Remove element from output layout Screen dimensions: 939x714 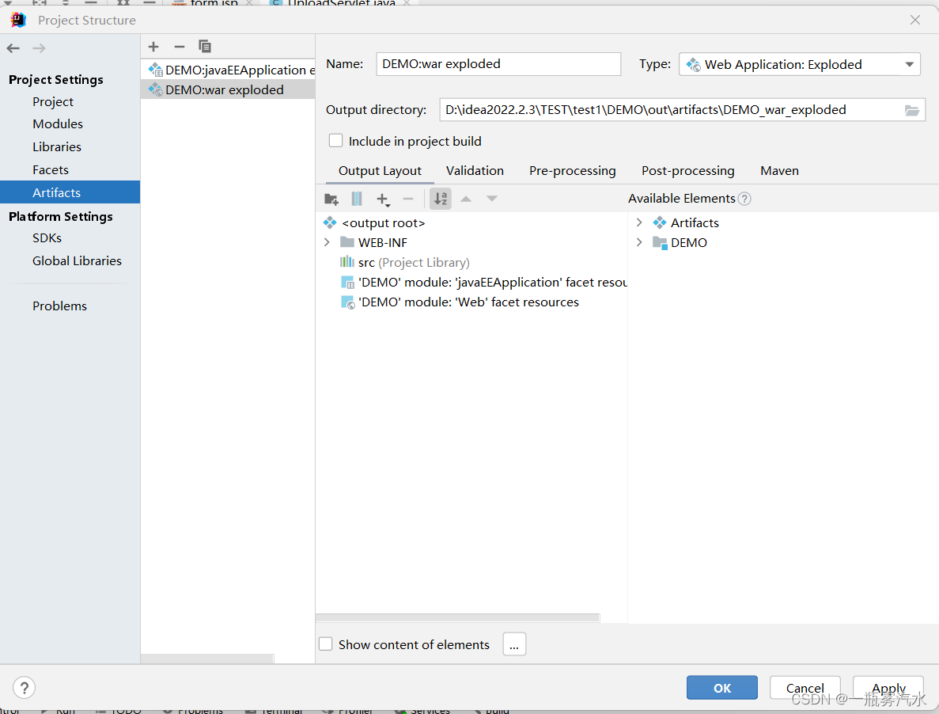tap(408, 199)
